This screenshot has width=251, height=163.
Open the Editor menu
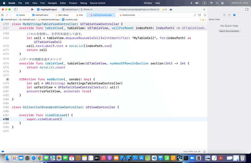tap(63, 3)
